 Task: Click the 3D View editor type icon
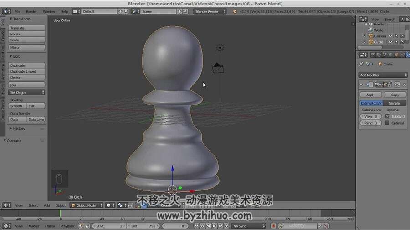click(x=6, y=205)
